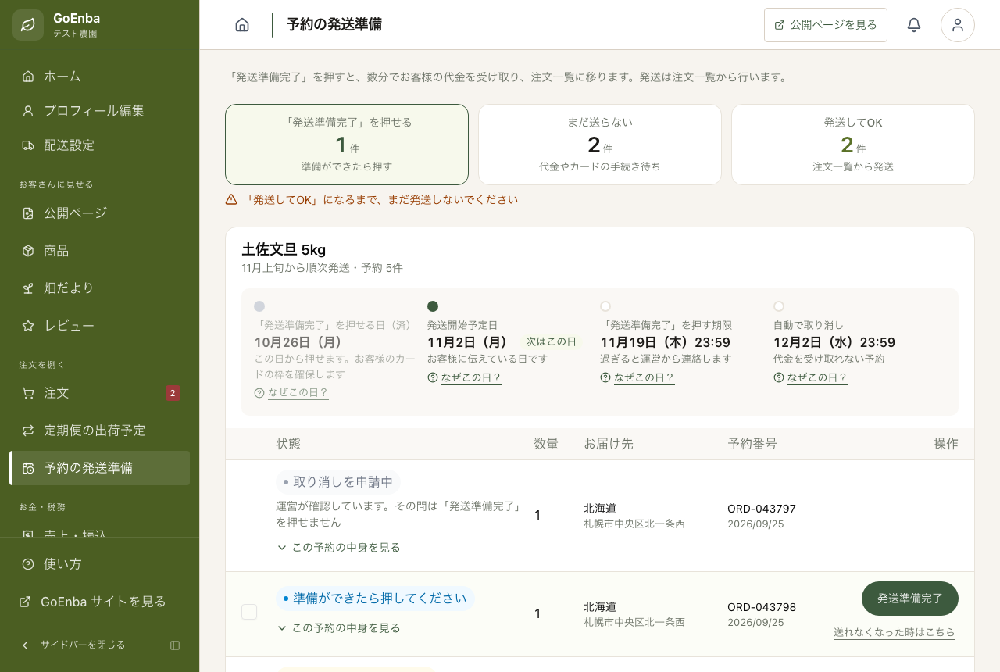This screenshot has width=1000, height=672.
Task: Select 「発送準備完了」を押せる 1件 filter card
Action: [x=347, y=145]
